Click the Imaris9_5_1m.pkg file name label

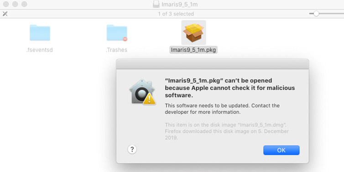click(193, 50)
